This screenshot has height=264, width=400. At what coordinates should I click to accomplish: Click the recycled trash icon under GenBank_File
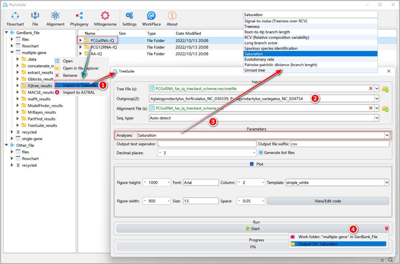pyautogui.click(x=18, y=132)
